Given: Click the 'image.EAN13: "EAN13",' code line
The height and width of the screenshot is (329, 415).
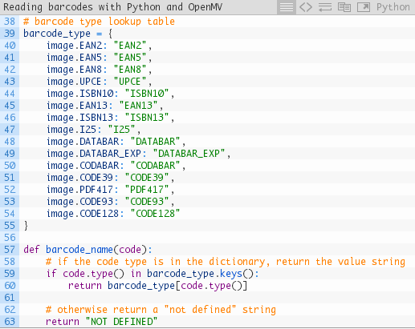Looking at the screenshot, I should (x=105, y=106).
